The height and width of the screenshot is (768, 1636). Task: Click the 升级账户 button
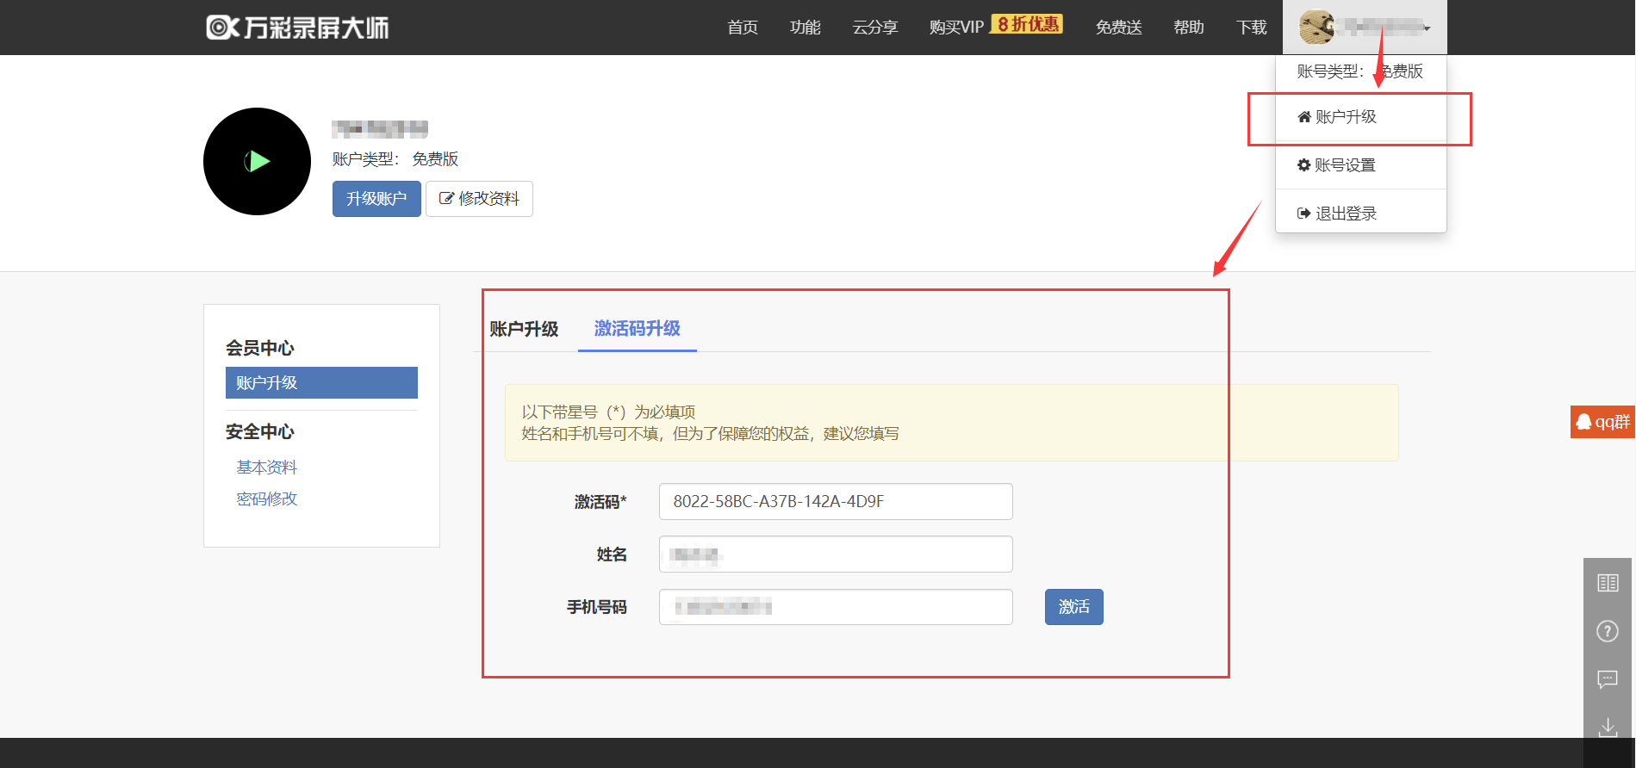[376, 199]
